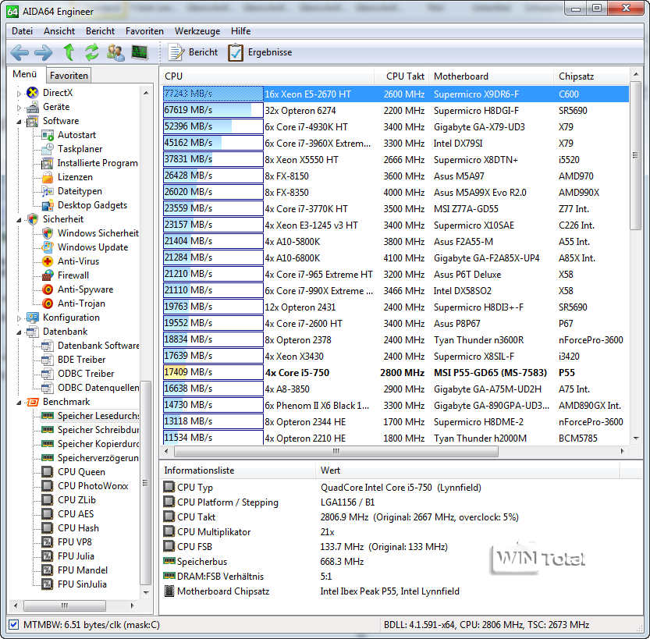Click the results list horizontal scrollbar
The image size is (650, 639).
click(x=336, y=451)
